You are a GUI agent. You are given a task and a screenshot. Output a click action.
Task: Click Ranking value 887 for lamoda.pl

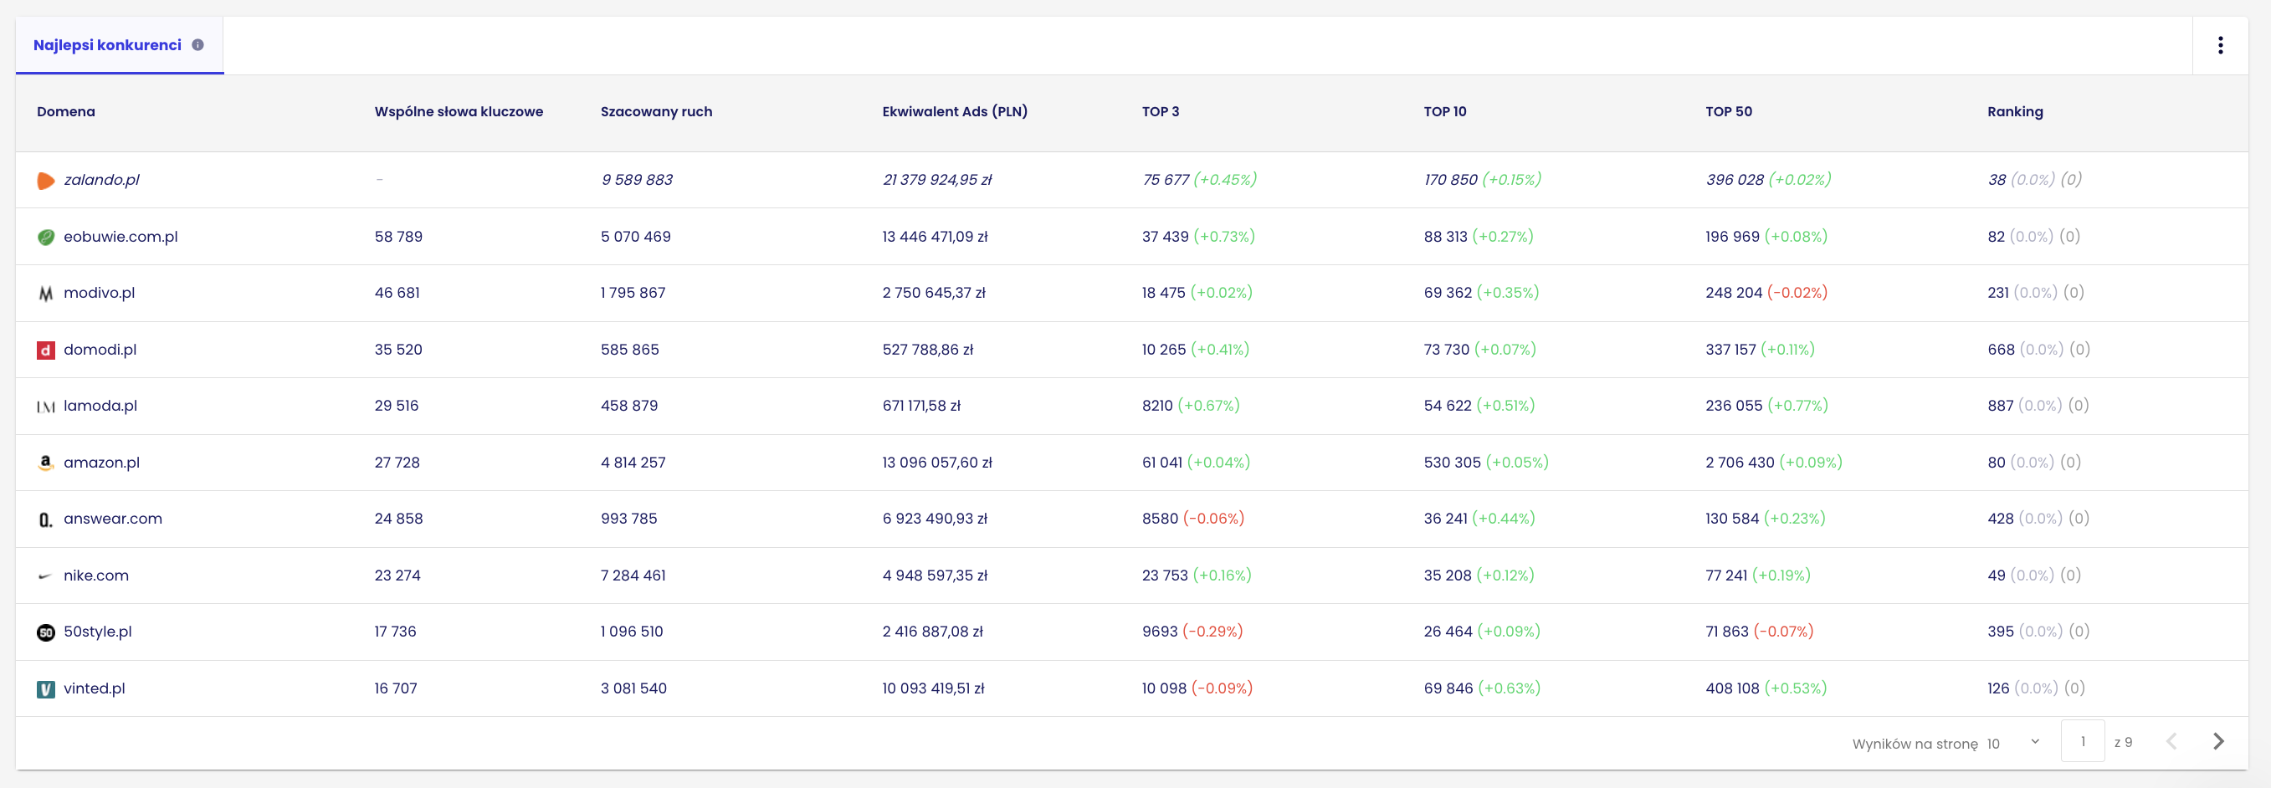(2001, 406)
